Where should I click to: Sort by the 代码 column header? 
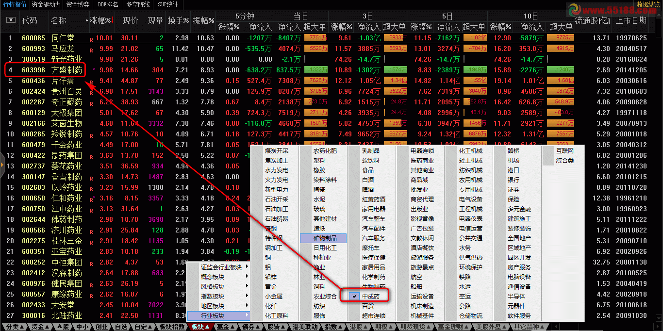click(x=29, y=21)
